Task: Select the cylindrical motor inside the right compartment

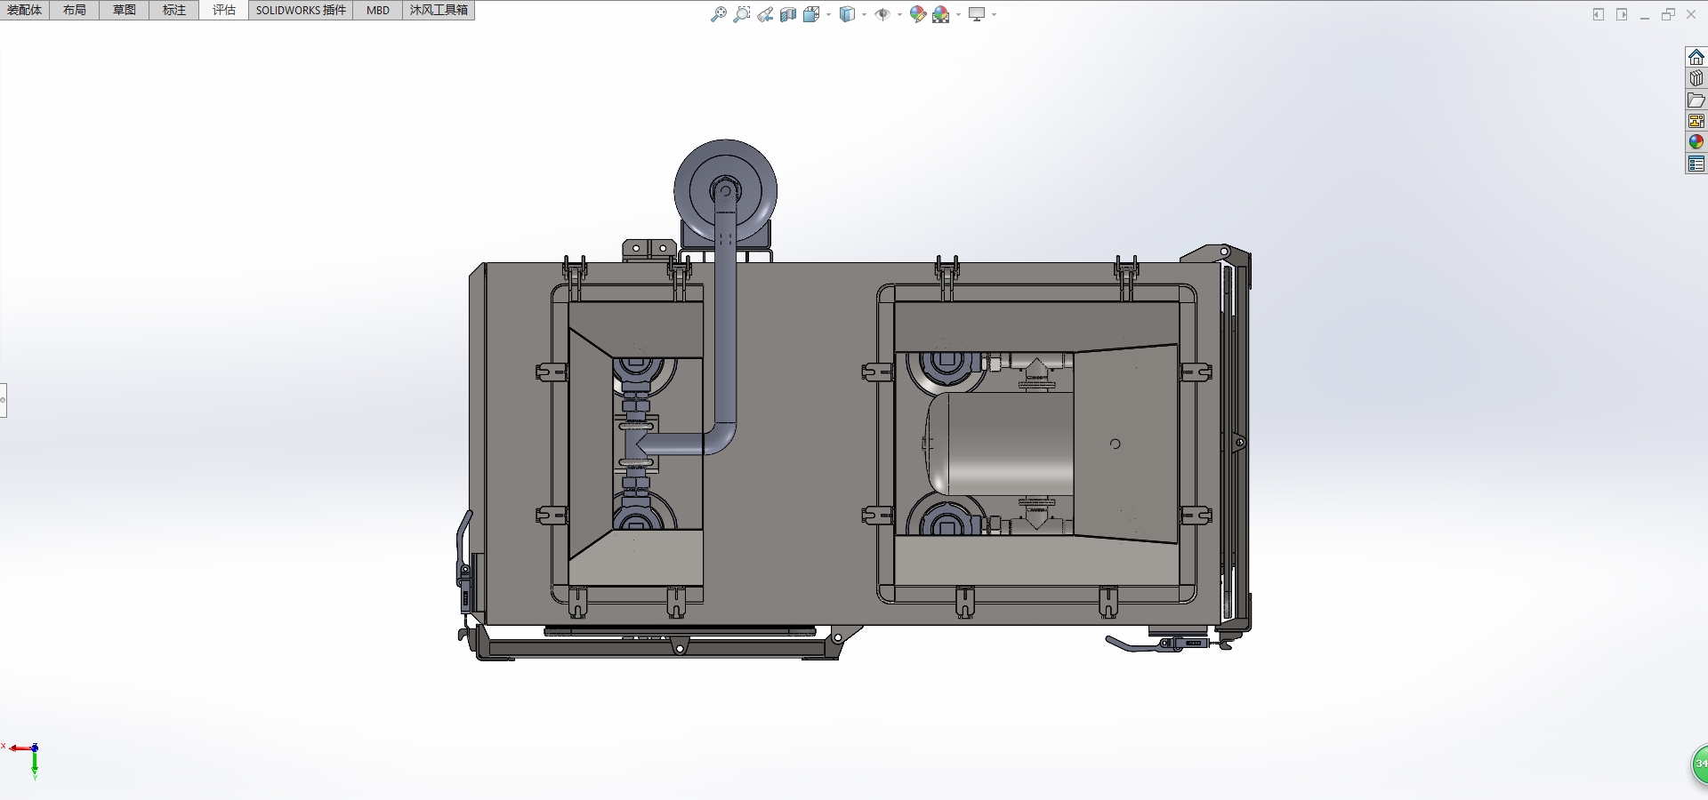Action: coord(1001,444)
